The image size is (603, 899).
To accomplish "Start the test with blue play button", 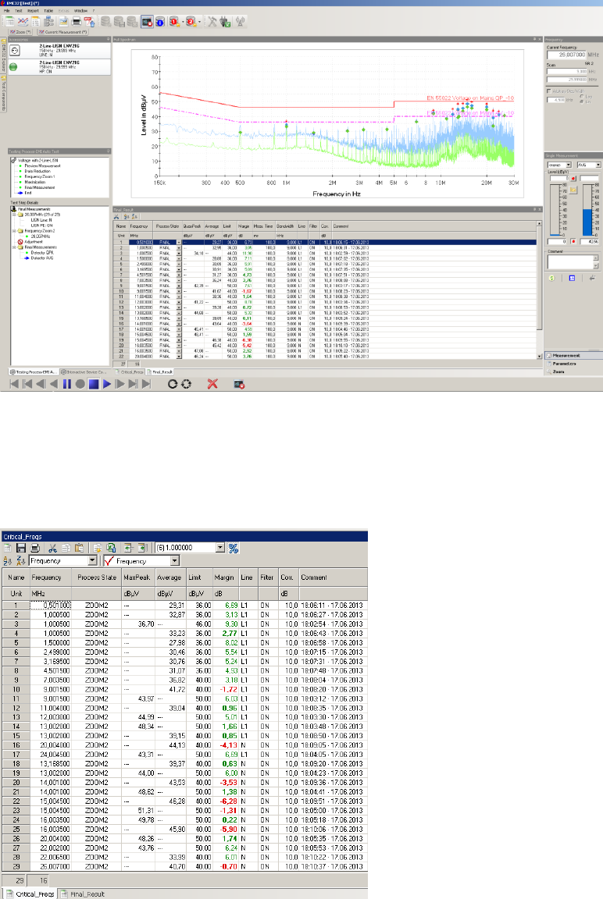I will tap(107, 384).
